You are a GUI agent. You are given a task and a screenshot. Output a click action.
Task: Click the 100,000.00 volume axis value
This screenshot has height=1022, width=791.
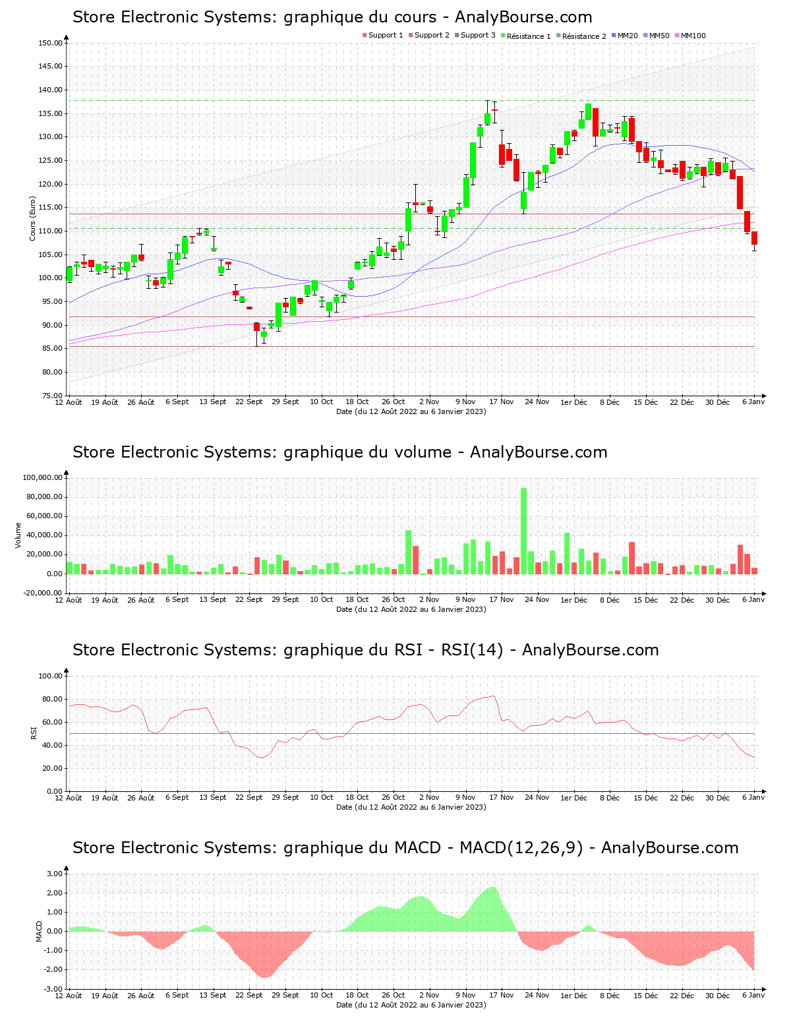[44, 477]
